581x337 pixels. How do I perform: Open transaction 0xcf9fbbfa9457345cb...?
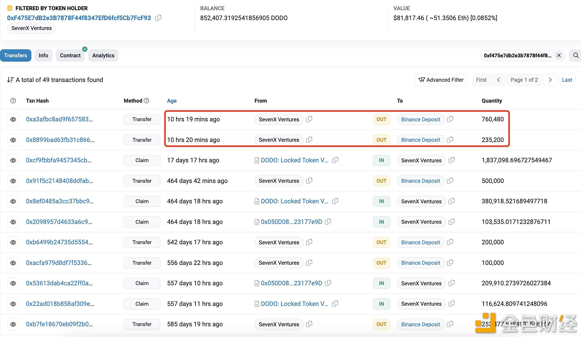point(59,160)
